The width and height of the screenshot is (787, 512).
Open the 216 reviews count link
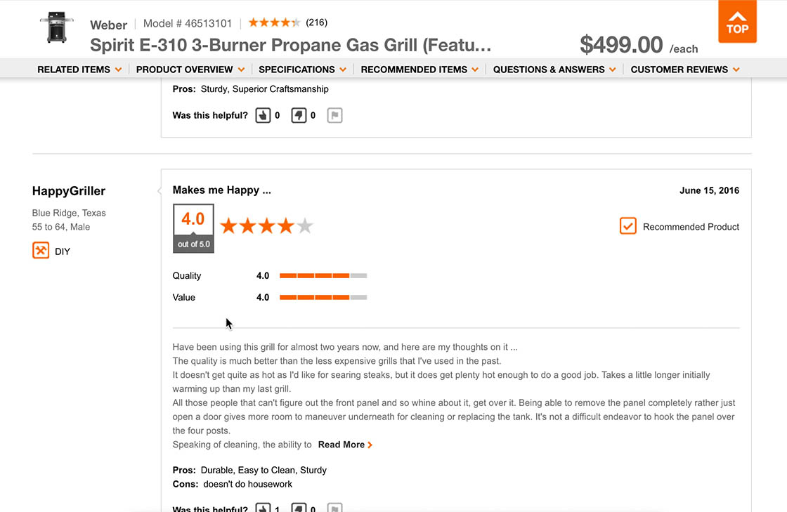click(x=316, y=22)
